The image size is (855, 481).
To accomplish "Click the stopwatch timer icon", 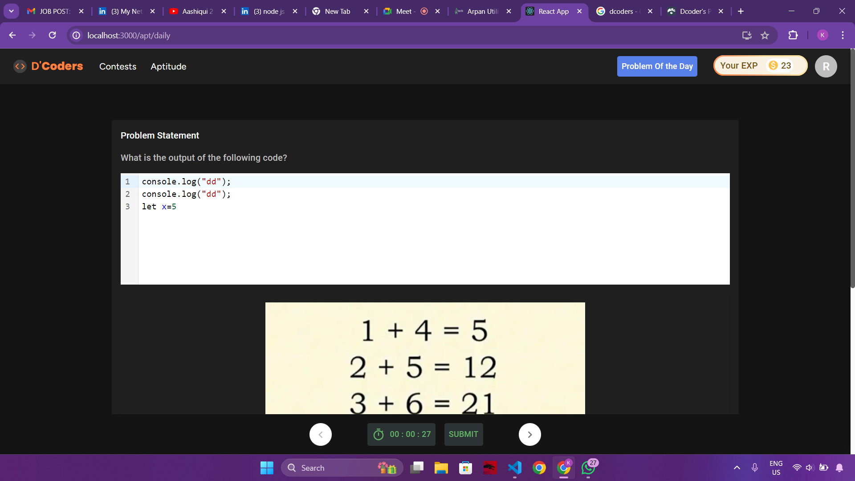I will coord(379,434).
